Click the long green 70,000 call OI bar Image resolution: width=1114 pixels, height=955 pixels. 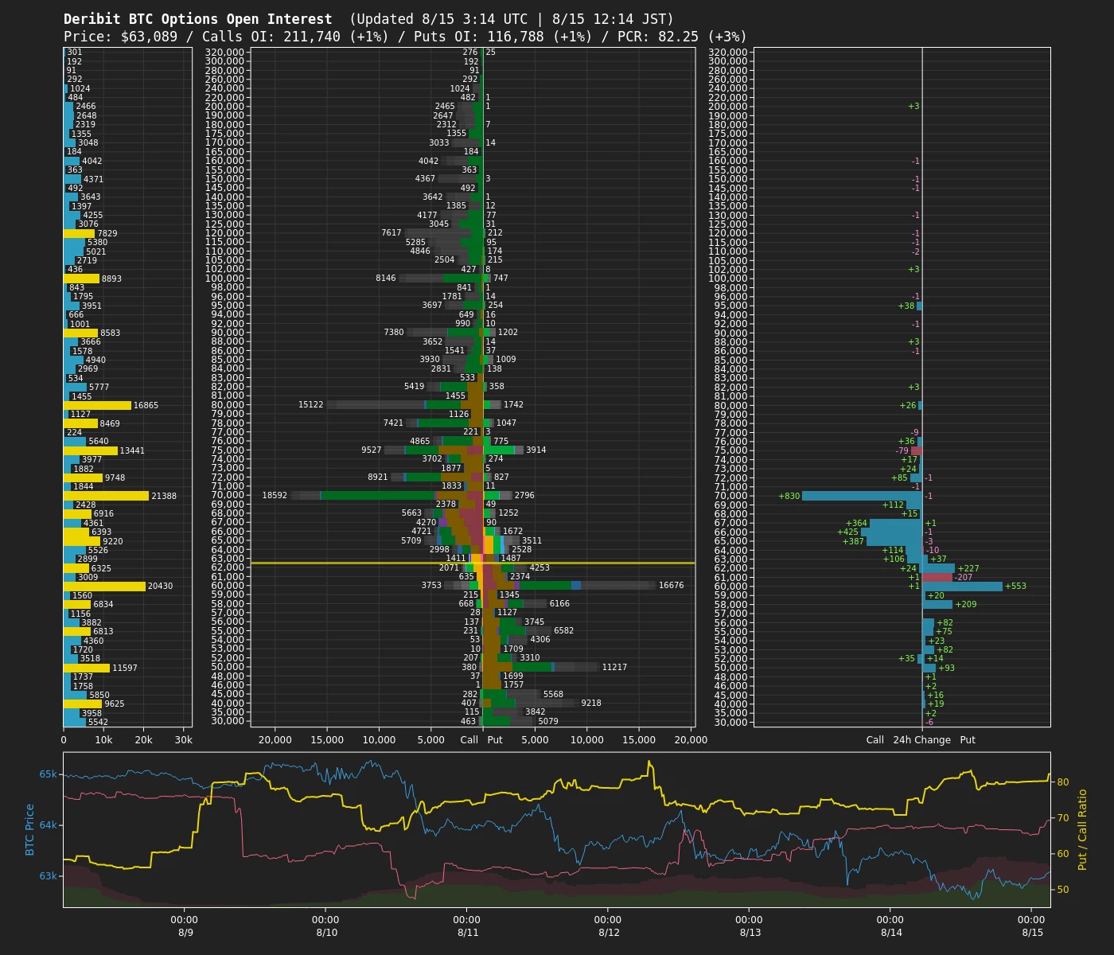click(x=378, y=495)
